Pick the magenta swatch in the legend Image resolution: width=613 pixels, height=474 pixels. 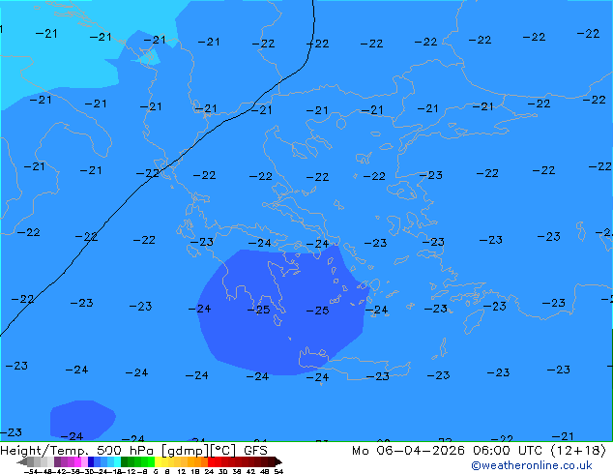click(x=77, y=461)
